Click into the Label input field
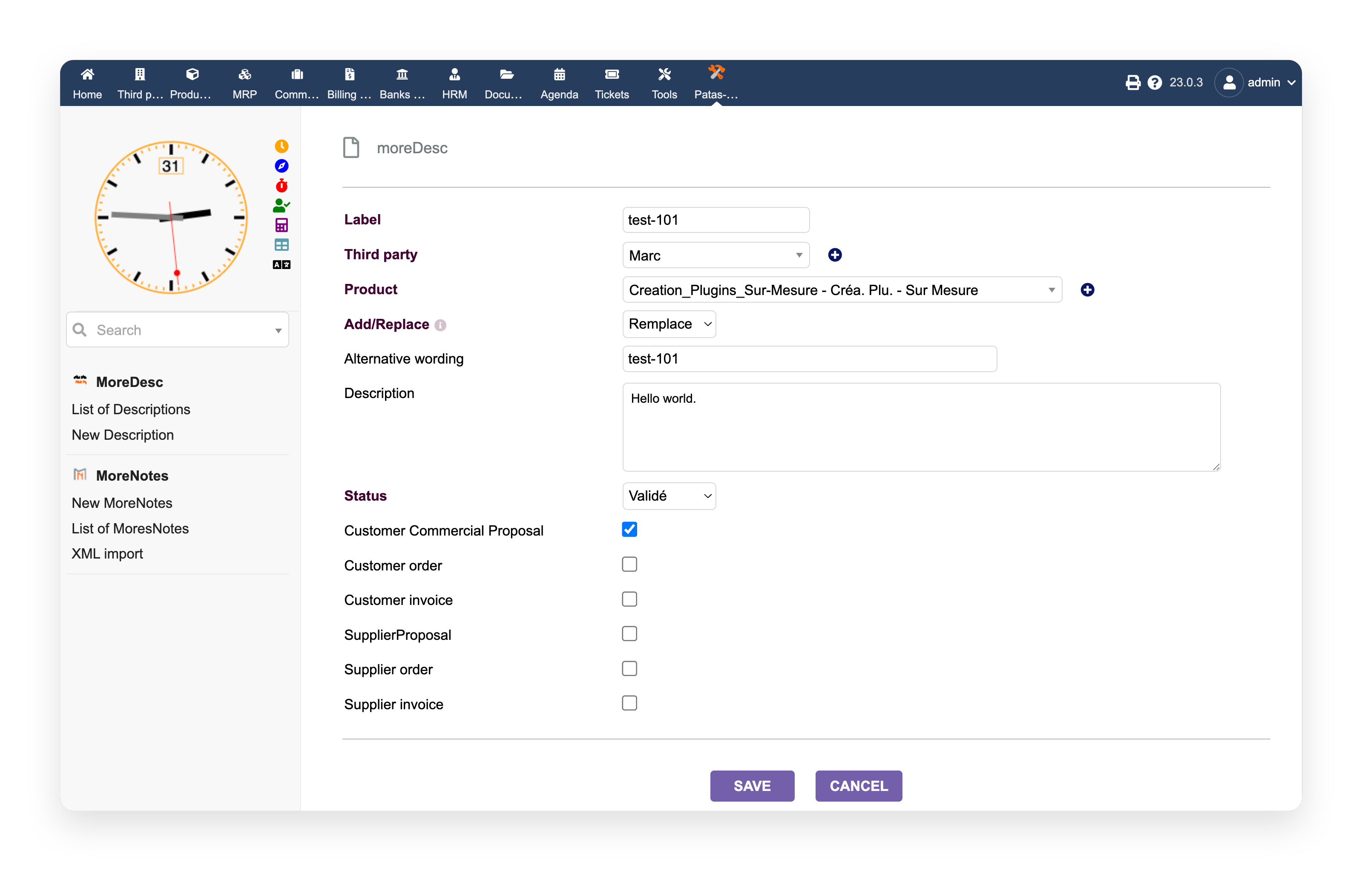 click(x=716, y=220)
